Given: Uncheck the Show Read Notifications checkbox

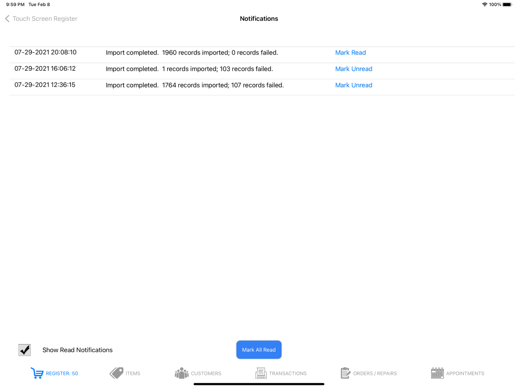Looking at the screenshot, I should point(24,350).
